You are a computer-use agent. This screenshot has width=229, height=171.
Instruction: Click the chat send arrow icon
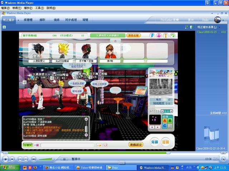tap(99, 145)
